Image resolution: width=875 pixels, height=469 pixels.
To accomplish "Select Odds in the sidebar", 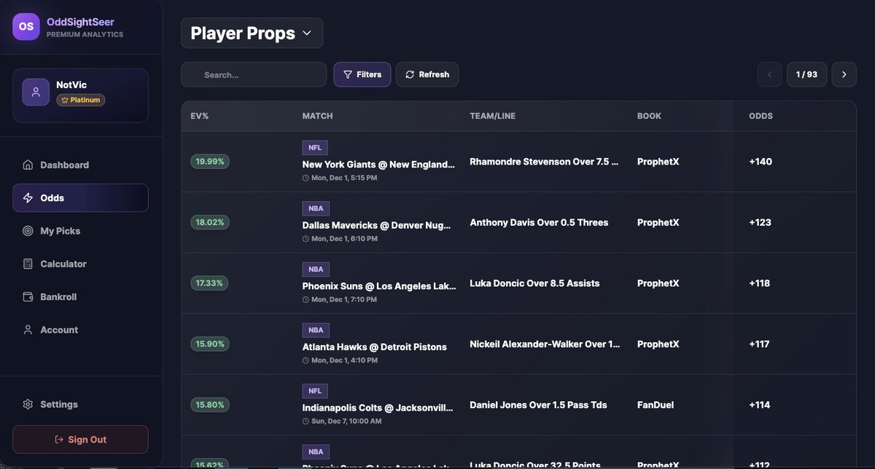I will tap(80, 197).
